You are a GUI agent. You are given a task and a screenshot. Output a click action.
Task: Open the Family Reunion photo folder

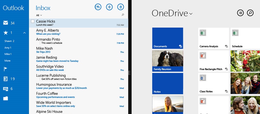168,61
